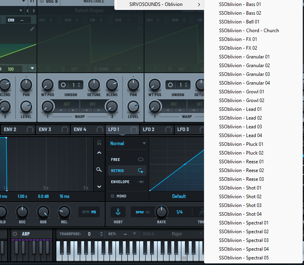Switch to the ENV 4 tab
Image resolution: width=304 pixels, height=265 pixels.
point(87,130)
